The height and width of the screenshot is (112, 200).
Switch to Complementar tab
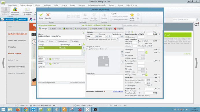point(81,29)
